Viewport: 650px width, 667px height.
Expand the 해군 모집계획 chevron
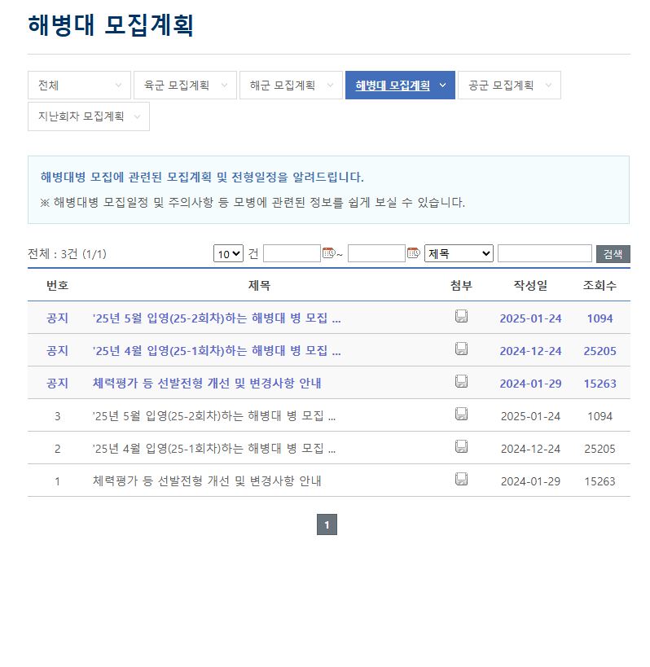pos(330,85)
